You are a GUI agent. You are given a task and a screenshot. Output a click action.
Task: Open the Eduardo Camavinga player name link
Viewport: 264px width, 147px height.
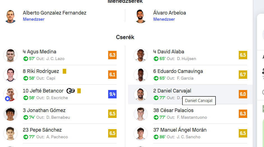(x=178, y=71)
